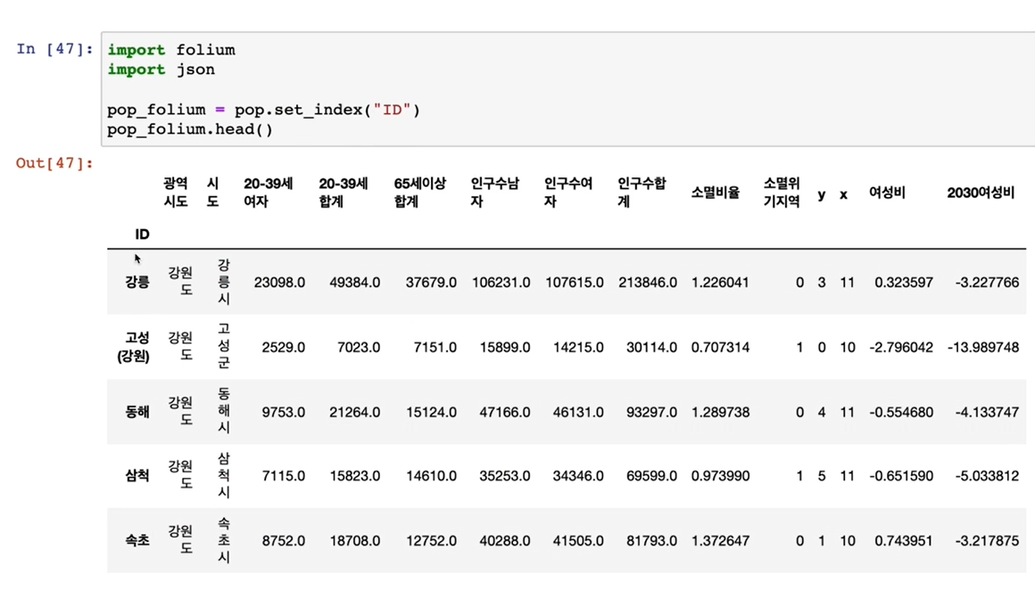Click the value 107615.0
The image size is (1035, 591).
(x=575, y=283)
